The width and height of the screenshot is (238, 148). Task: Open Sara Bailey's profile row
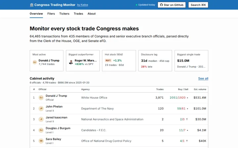pyautogui.click(x=119, y=141)
